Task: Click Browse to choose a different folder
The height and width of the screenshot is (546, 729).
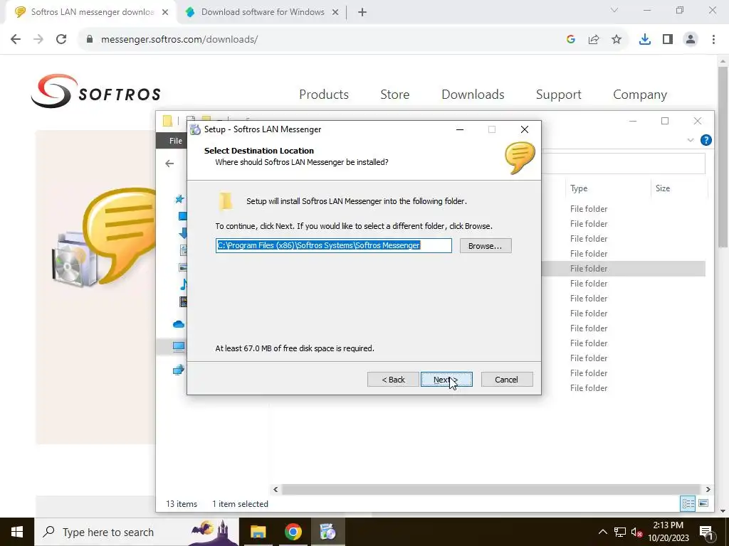Action: point(486,245)
